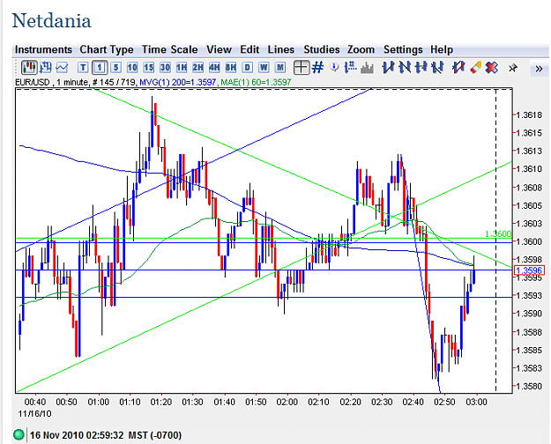Image resolution: width=551 pixels, height=444 pixels.
Task: Click the 02:00 time axis label
Action: (x=287, y=402)
